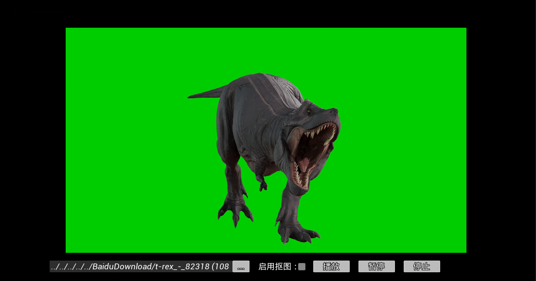Enable the 启用抠图 chroma key checkbox

(x=302, y=266)
